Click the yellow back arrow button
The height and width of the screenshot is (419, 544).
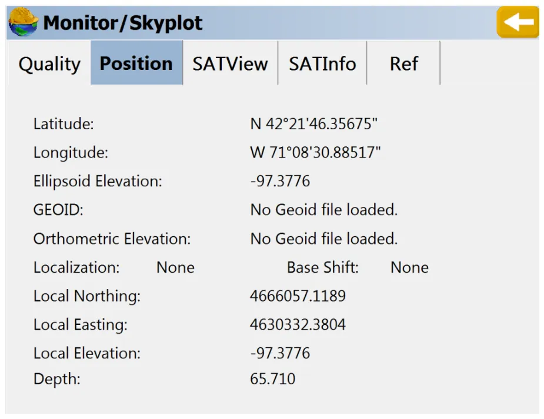(x=518, y=22)
